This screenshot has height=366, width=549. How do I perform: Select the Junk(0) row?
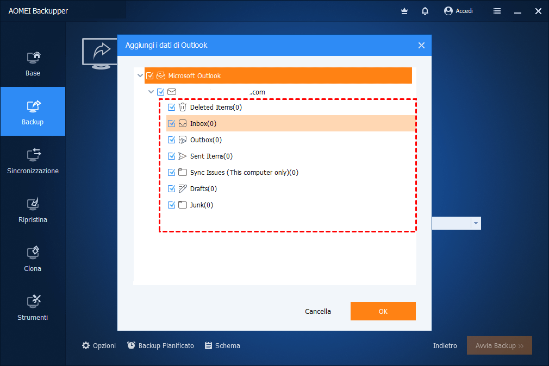coord(291,205)
